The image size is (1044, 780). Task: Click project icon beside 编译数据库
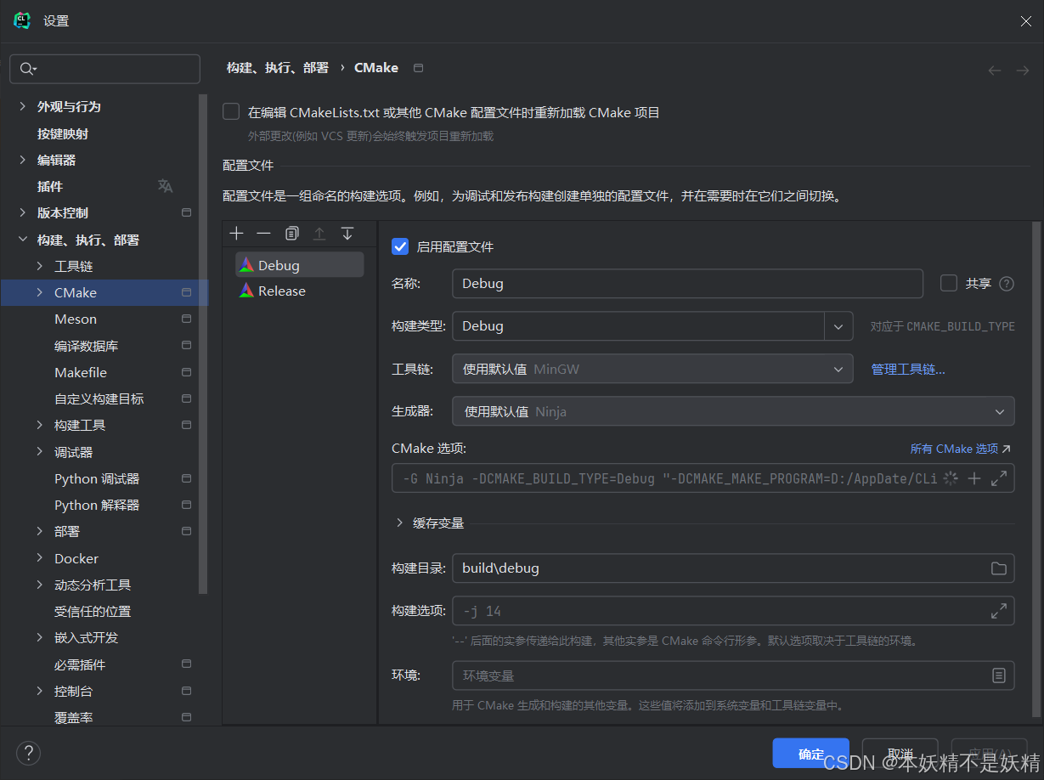(x=187, y=346)
